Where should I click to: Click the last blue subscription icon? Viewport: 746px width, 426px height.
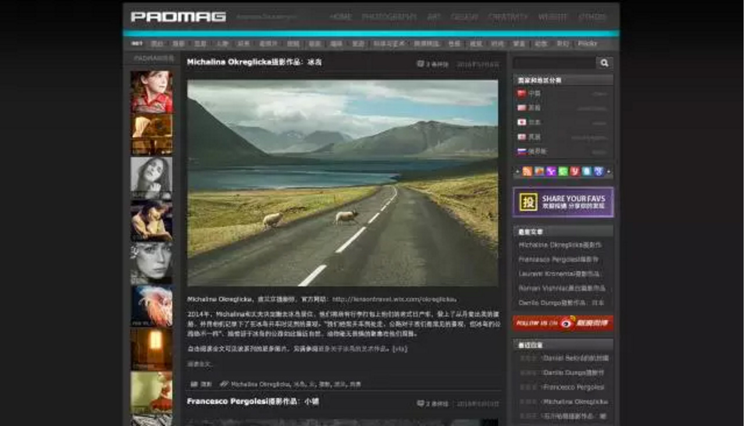click(x=599, y=171)
